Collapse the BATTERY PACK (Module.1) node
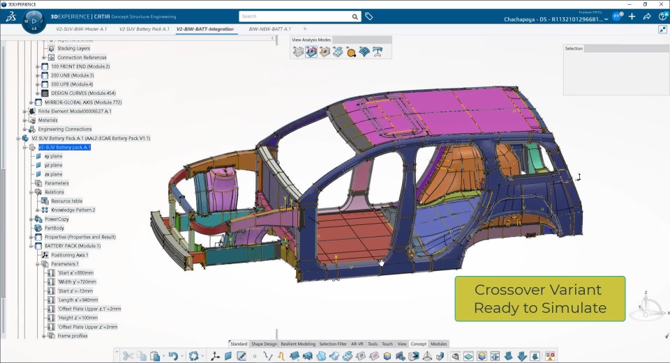Viewport: 670px width, 363px height. point(31,246)
